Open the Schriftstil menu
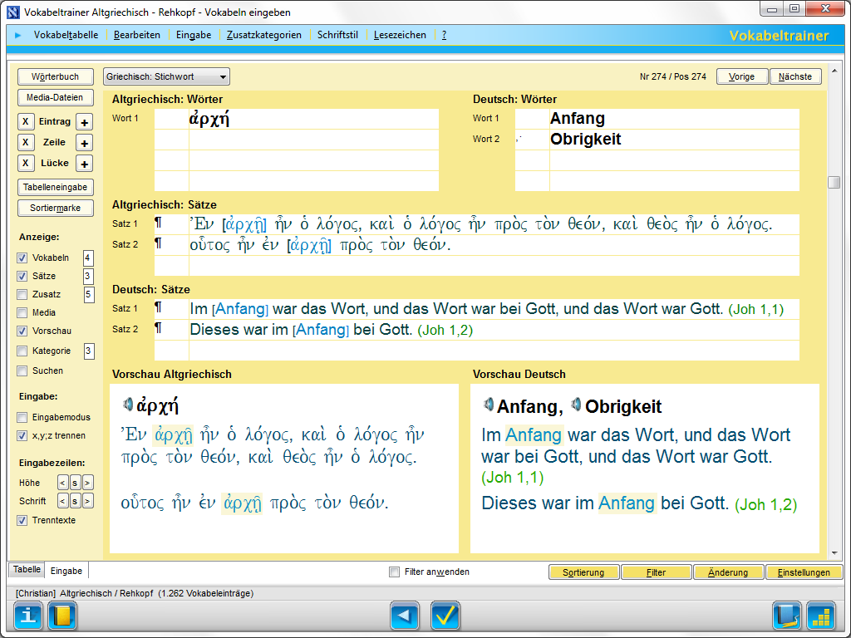851x638 pixels. (337, 35)
